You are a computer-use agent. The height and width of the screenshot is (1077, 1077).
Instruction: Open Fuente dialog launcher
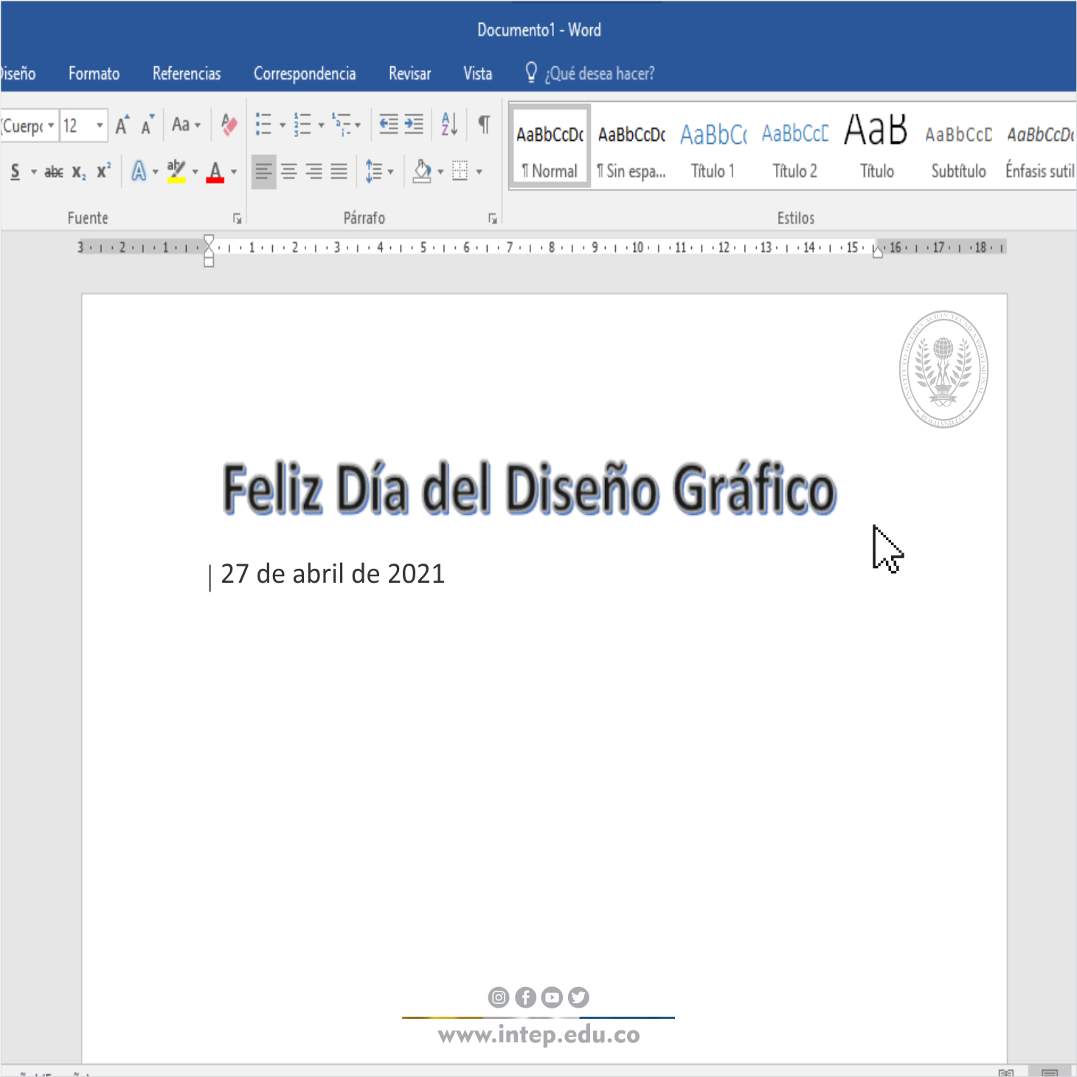tap(238, 218)
